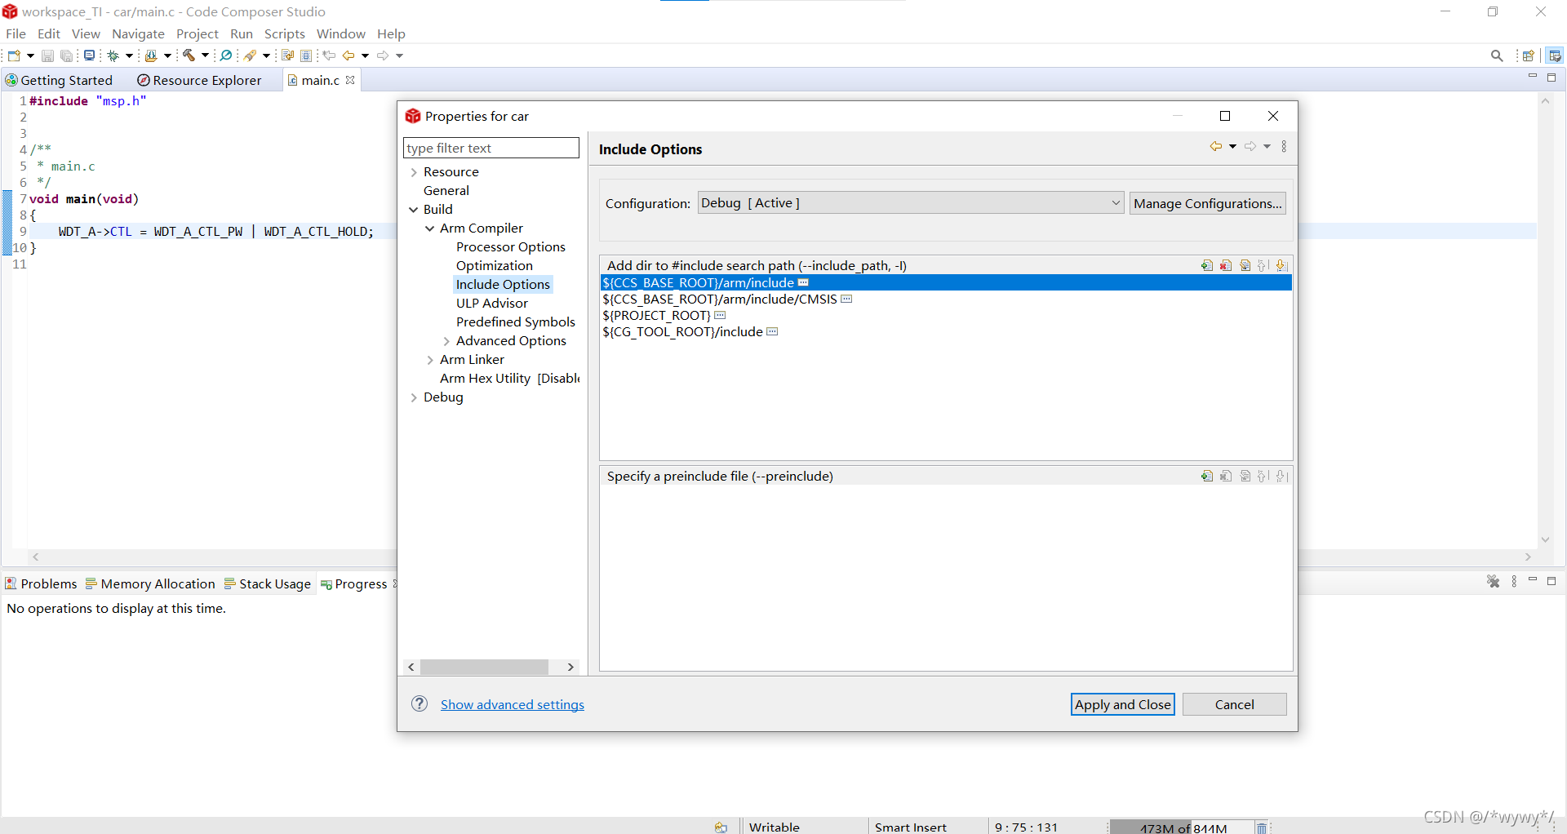Switch to the Getting Started tab
1567x834 pixels.
[x=59, y=80]
